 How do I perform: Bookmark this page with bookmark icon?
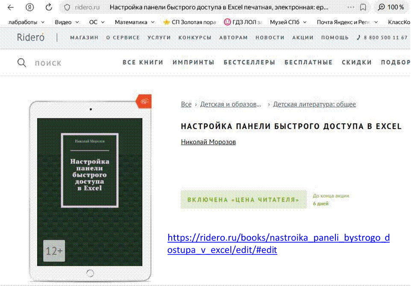(x=363, y=7)
